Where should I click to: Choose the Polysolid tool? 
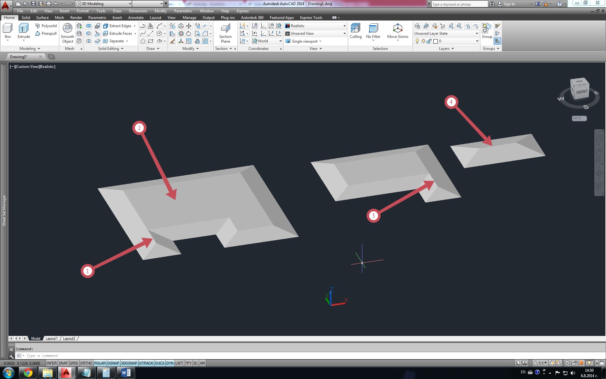(46, 26)
